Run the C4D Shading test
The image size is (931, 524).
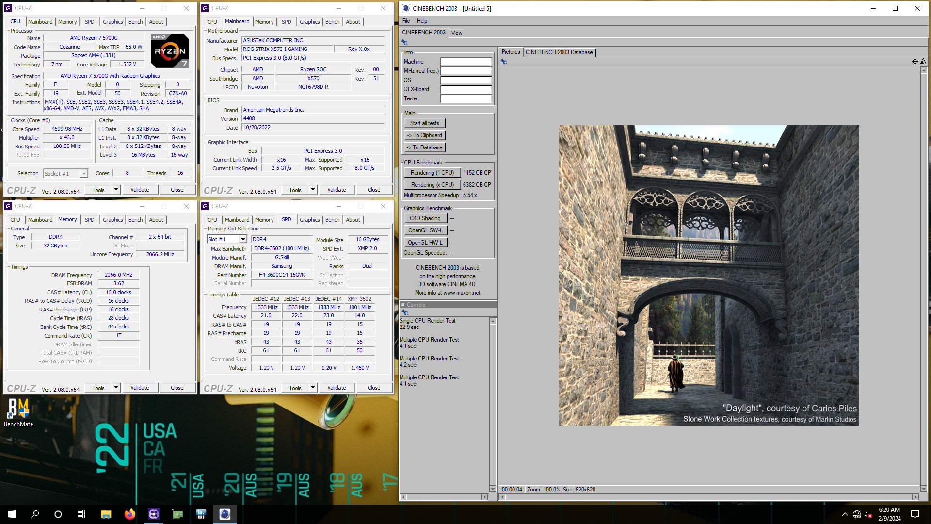[x=425, y=218]
